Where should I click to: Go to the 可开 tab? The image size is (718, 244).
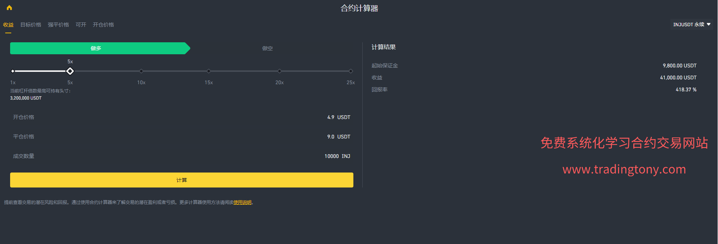point(81,25)
